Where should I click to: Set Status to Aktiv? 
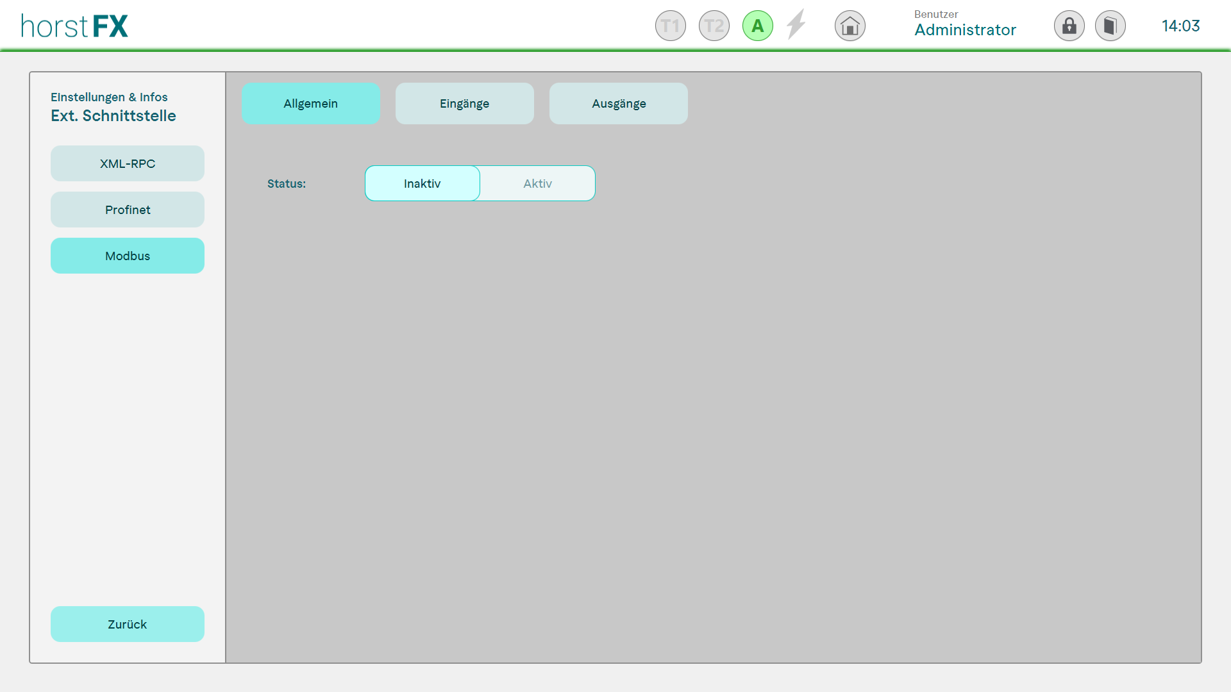[537, 184]
